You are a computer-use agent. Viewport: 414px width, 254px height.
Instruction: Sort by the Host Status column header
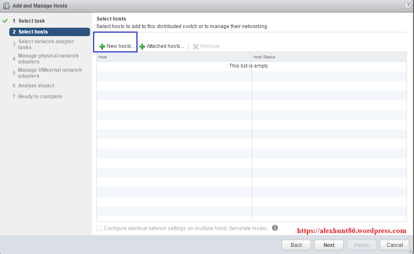click(x=329, y=57)
